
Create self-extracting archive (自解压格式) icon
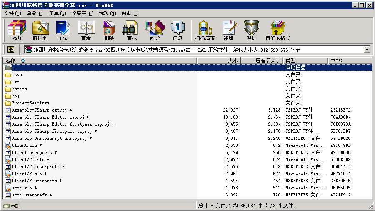pyautogui.click(x=277, y=30)
